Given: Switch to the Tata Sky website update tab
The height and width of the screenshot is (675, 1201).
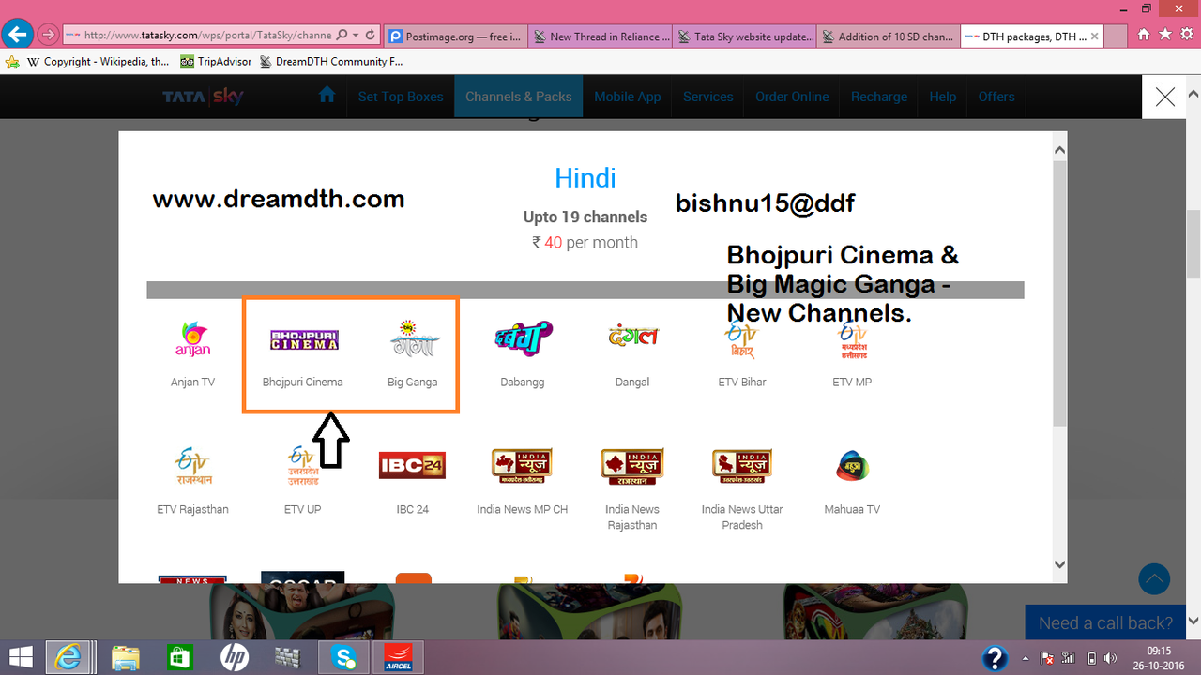Looking at the screenshot, I should 745,37.
